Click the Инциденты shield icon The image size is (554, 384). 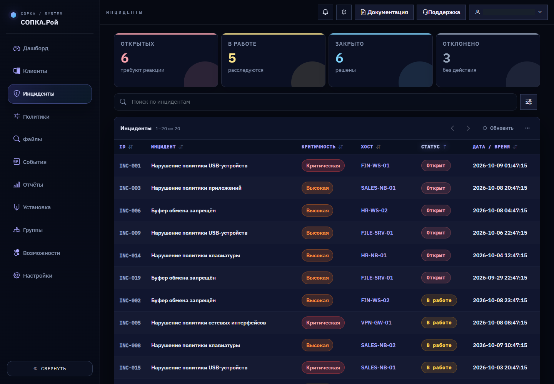click(17, 94)
